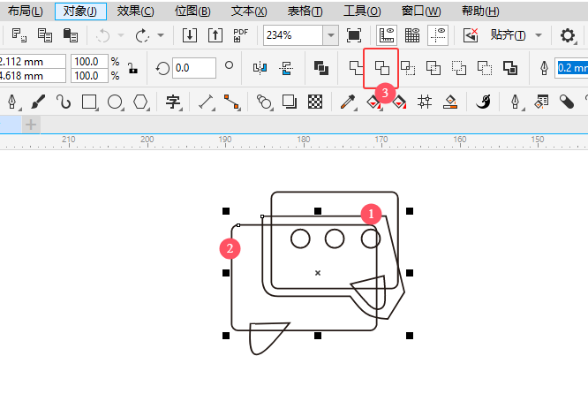Expand the redo history dropdown arrow
This screenshot has width=588, height=409.
160,35
